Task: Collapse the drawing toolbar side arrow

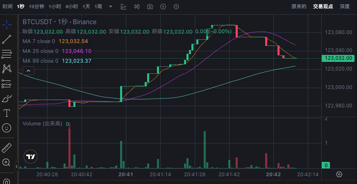Action: (x=17, y=167)
